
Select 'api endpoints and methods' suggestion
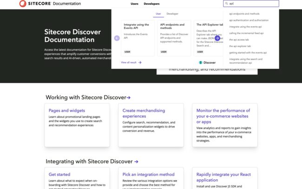(244, 14)
